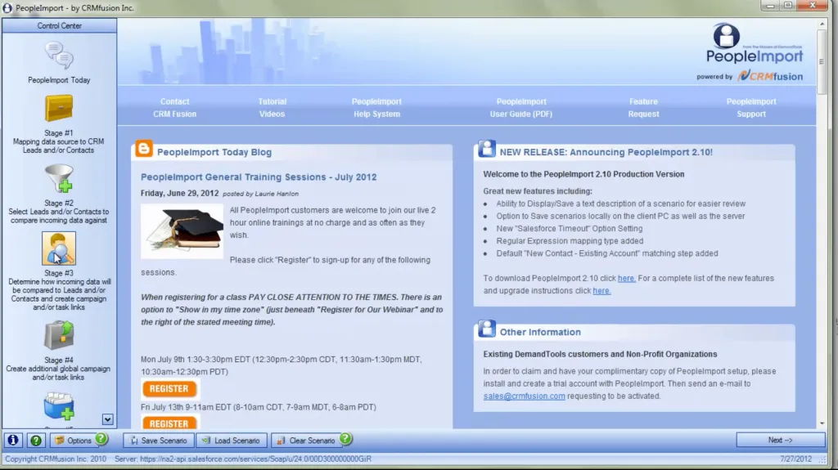This screenshot has height=470, width=838.
Task: Click the help icon next to Clear Scenario
Action: point(345,439)
